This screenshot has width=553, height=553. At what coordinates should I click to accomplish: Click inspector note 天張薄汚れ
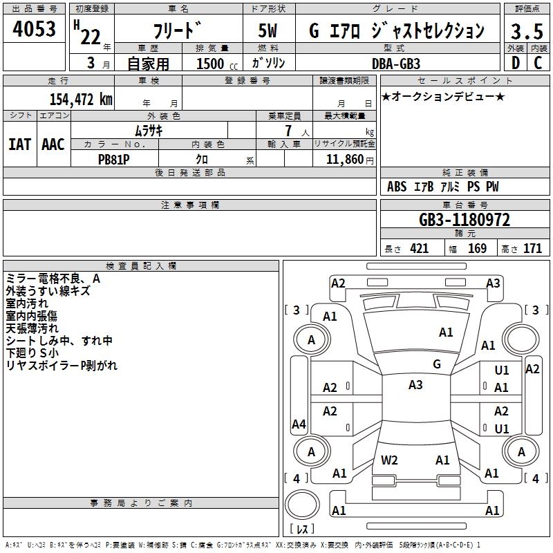32,328
